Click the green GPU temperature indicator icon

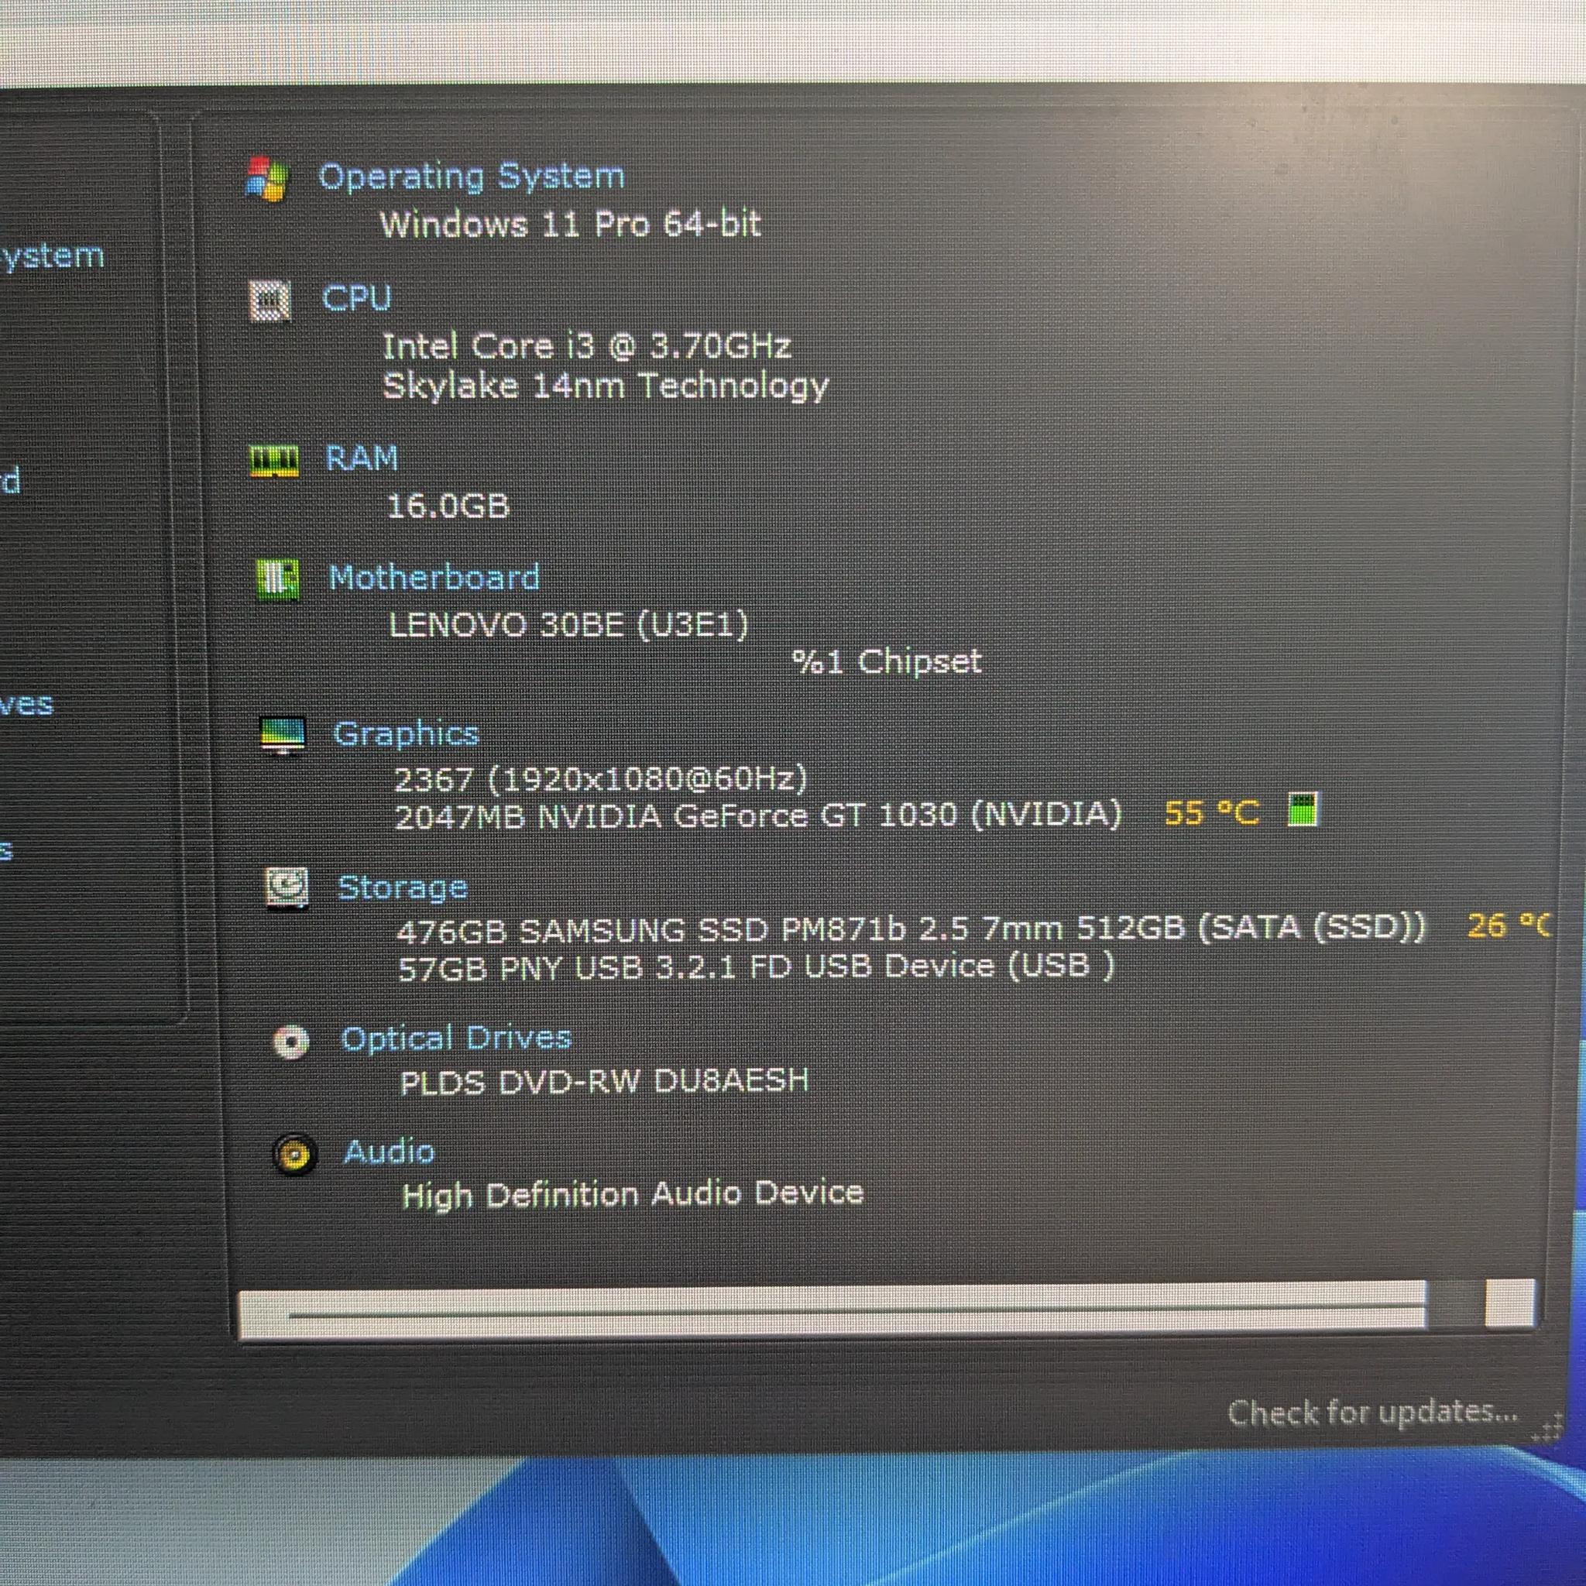click(x=1302, y=809)
